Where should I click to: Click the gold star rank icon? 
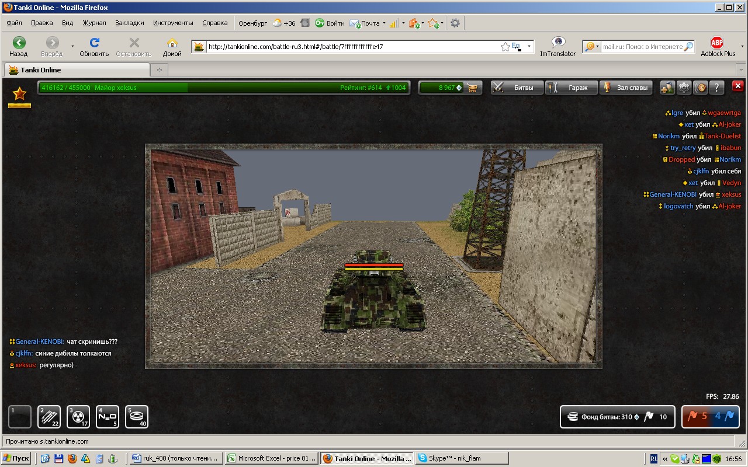point(20,93)
